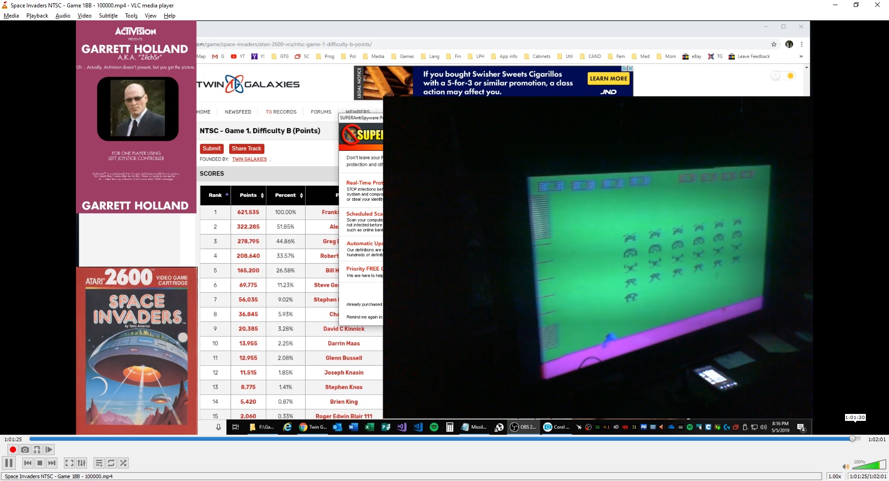Advance video frame by frame
Screen dimensions: 889x481
(49, 450)
